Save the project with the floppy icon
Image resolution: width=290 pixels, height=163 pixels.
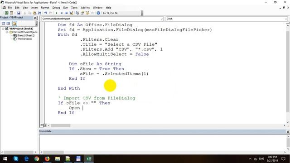click(19, 13)
